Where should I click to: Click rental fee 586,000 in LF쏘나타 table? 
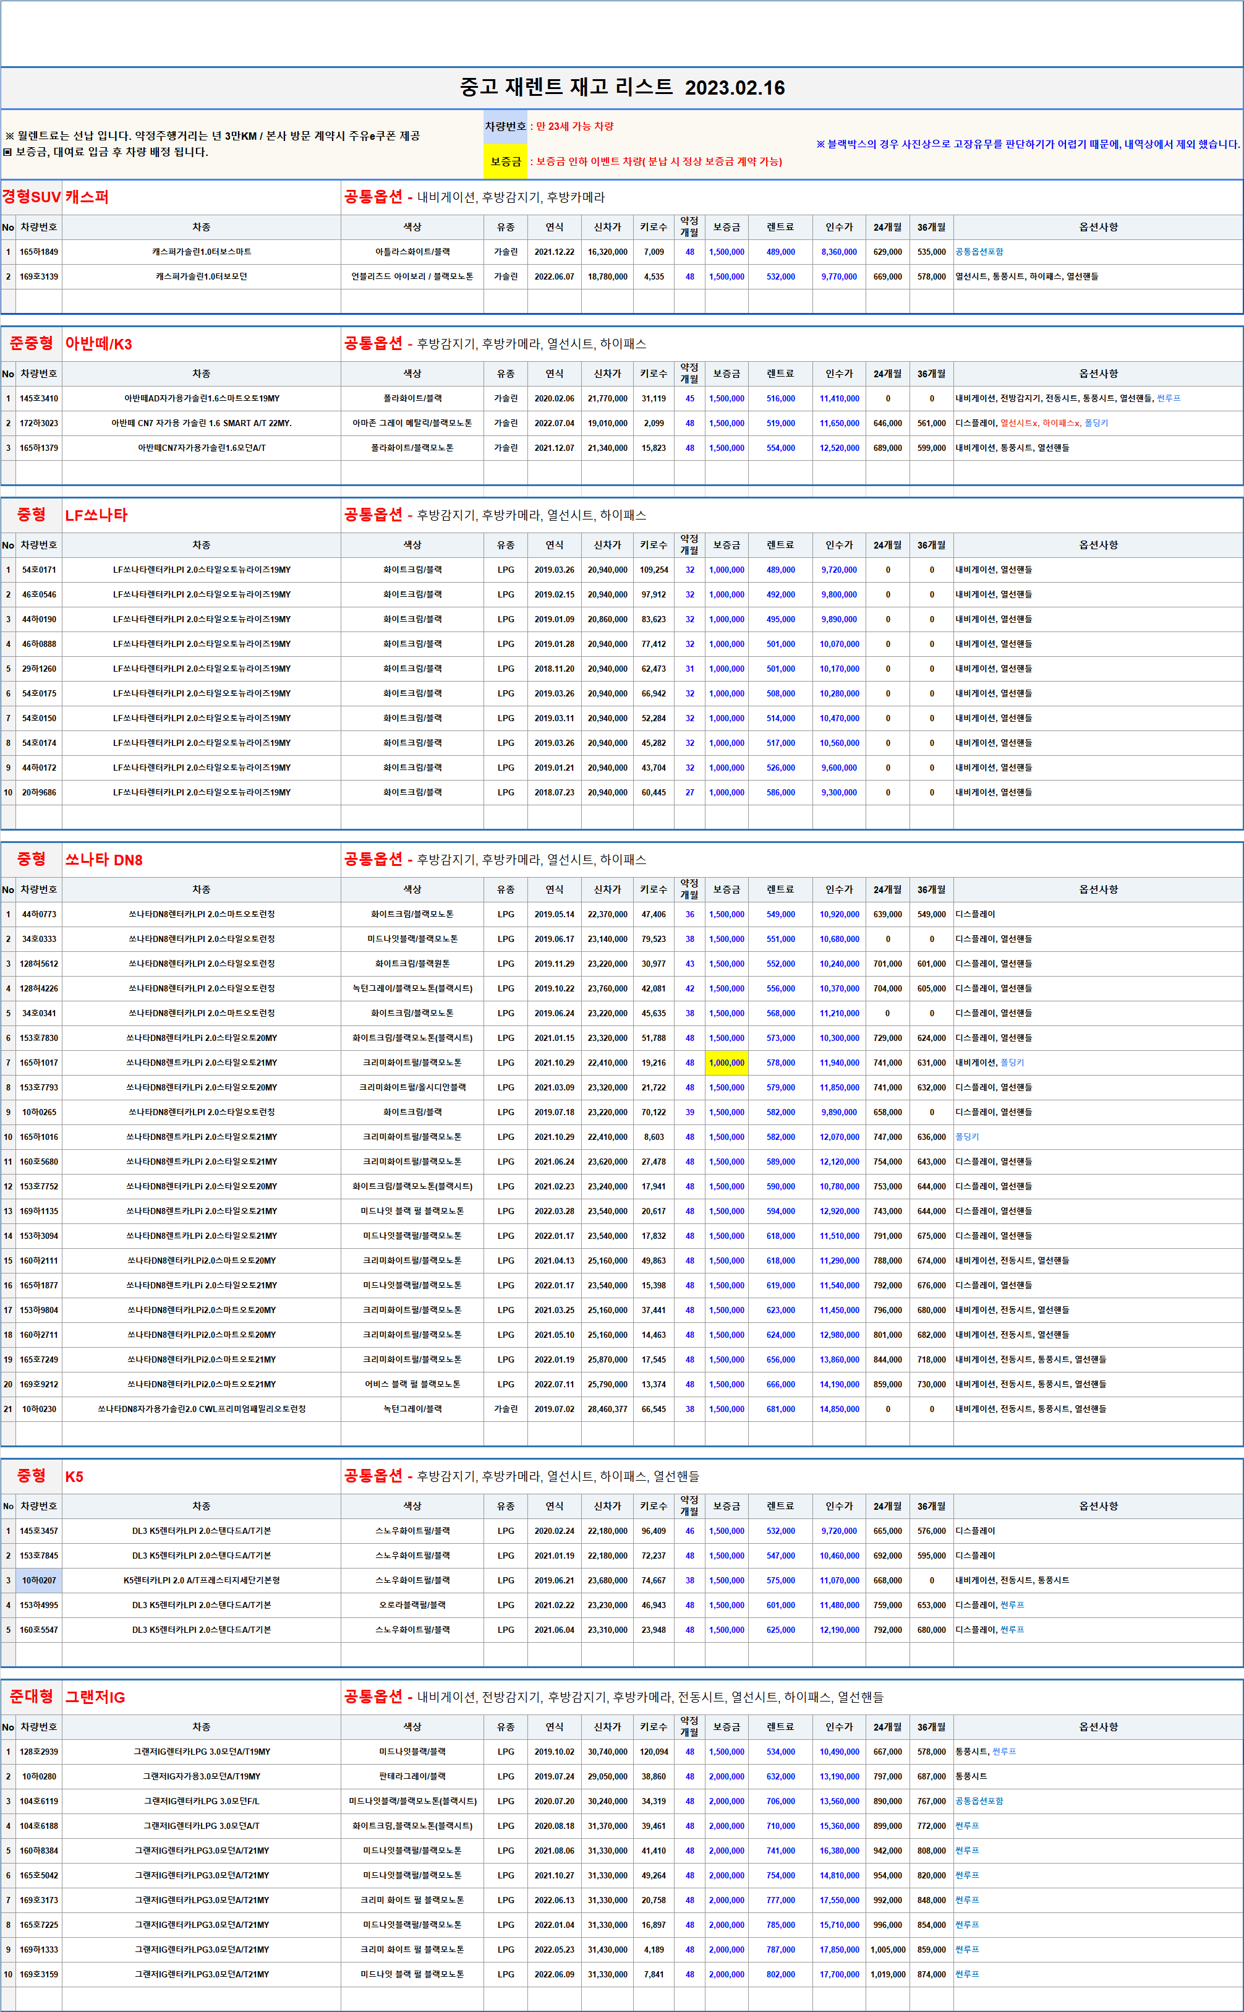780,792
